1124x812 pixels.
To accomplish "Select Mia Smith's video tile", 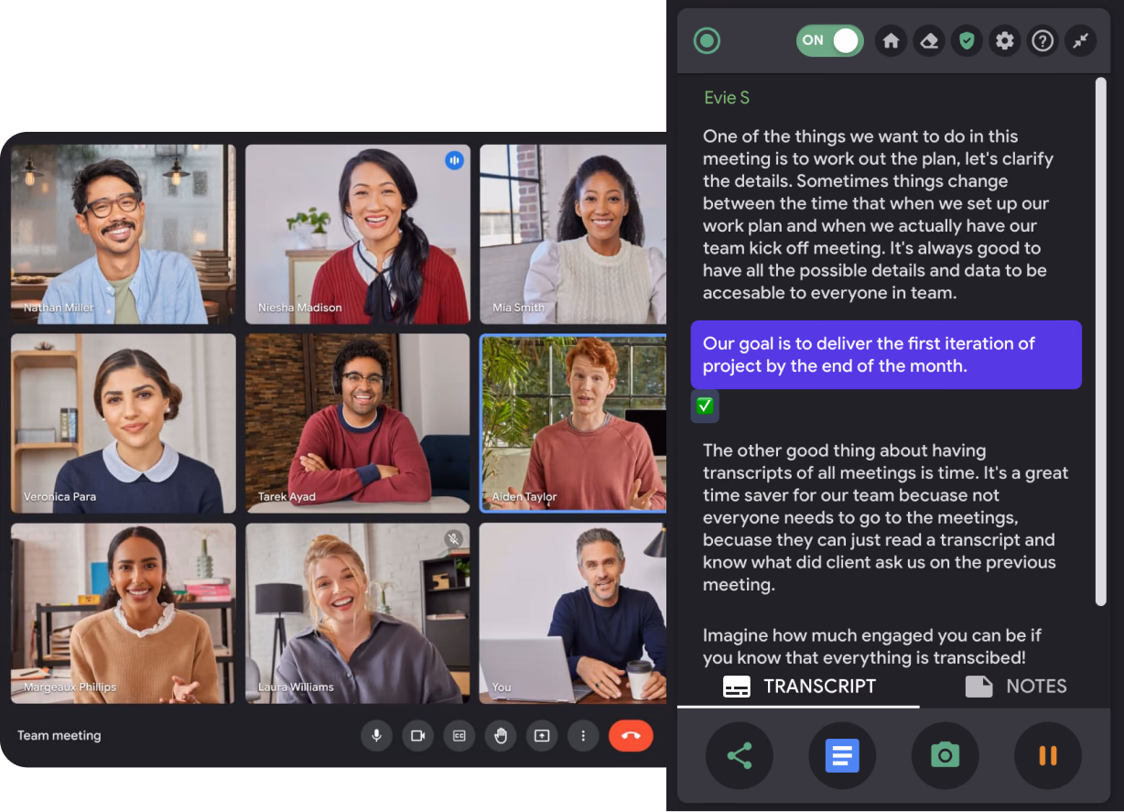I will tap(573, 234).
